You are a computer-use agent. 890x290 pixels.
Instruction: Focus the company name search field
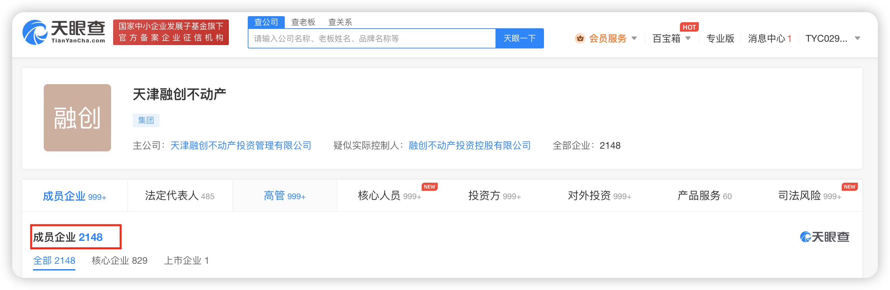[x=372, y=38]
